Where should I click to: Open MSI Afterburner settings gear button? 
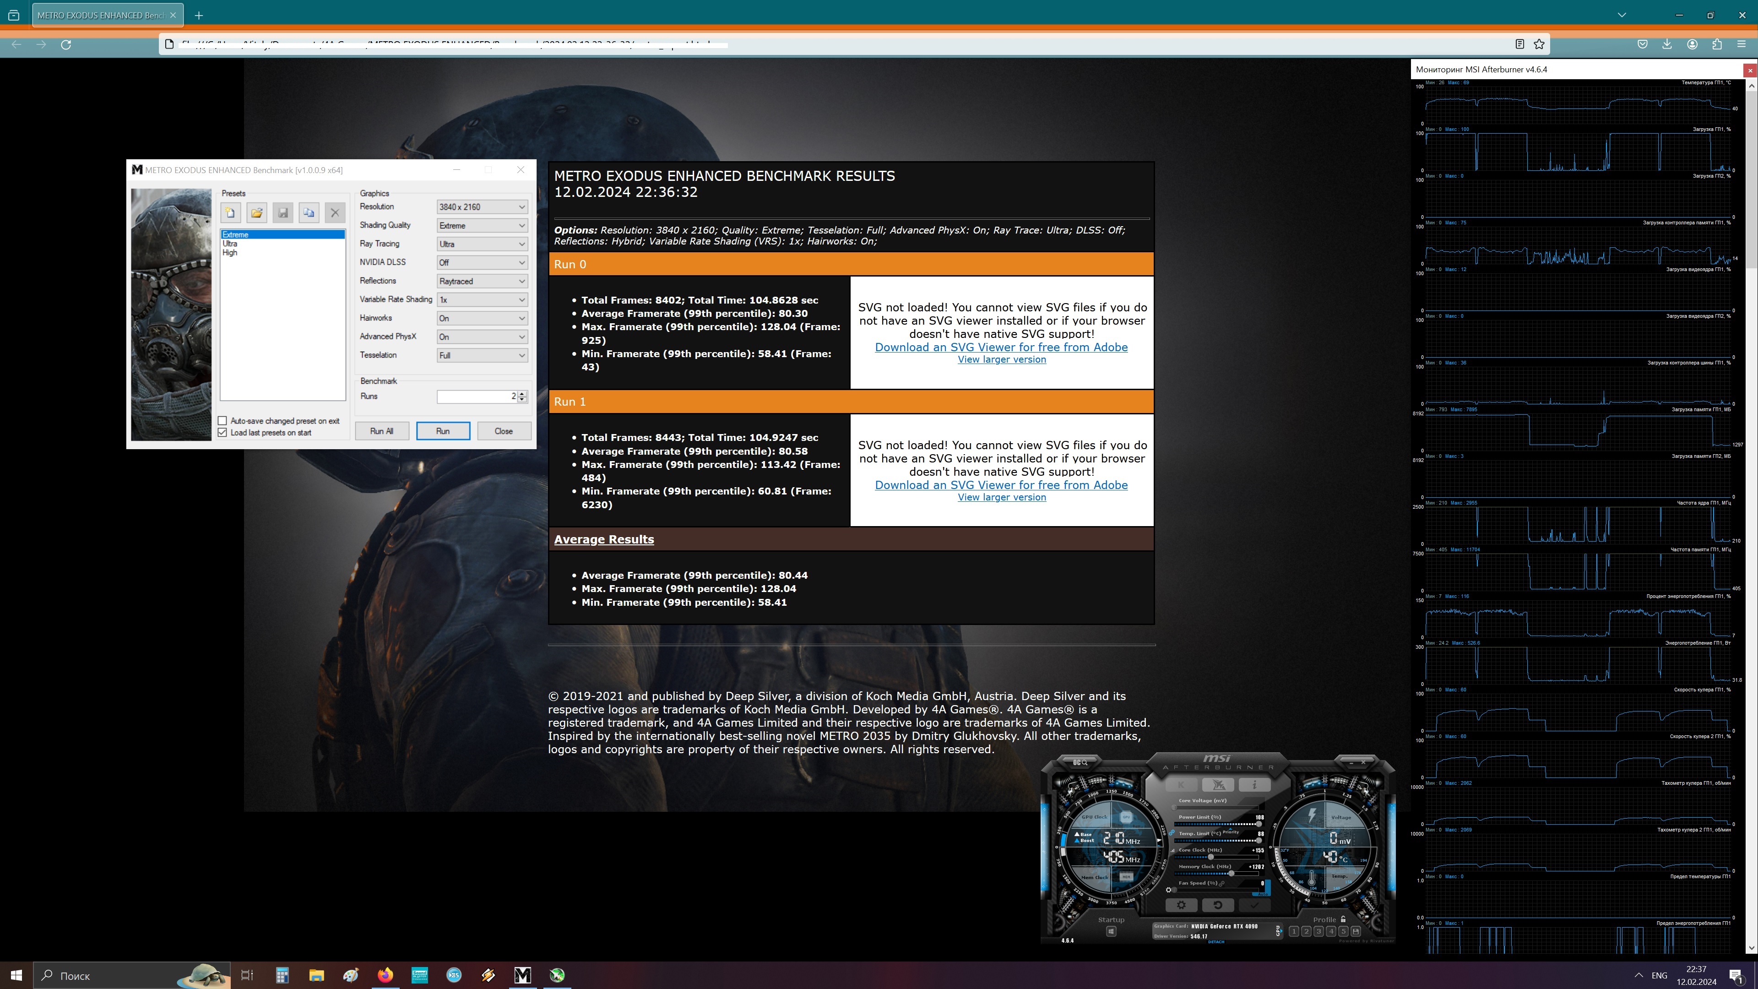[x=1181, y=905]
